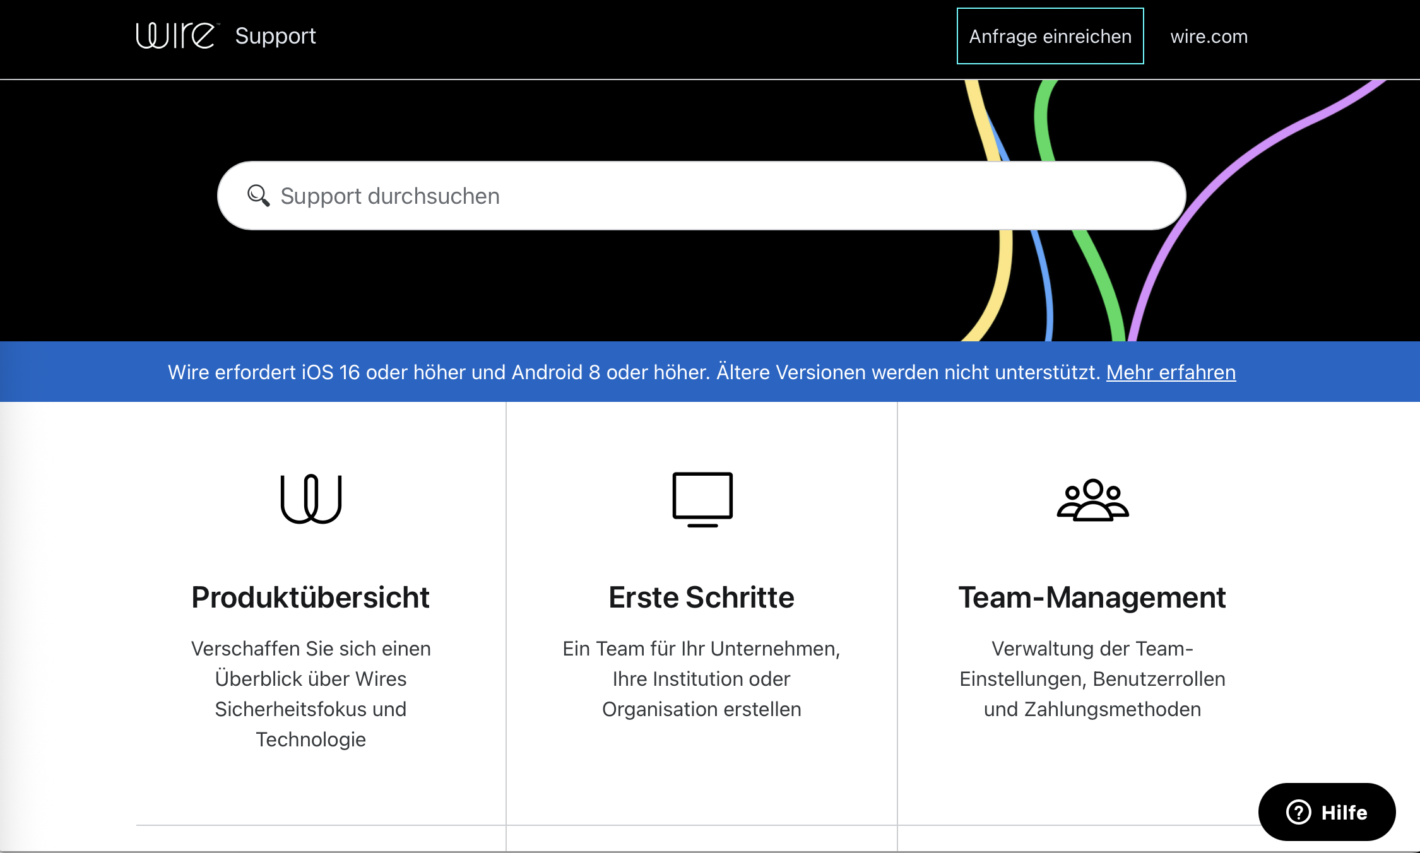Click the description 'Verschaffen Sie sich einen Überblick'
Viewport: 1420px width, 853px height.
[x=311, y=694]
